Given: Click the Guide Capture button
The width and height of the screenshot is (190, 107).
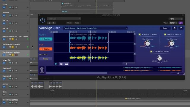Looking at the screenshot, I should pos(46,39).
